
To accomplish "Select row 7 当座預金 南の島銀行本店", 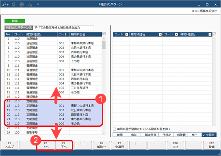I will coord(53,56).
